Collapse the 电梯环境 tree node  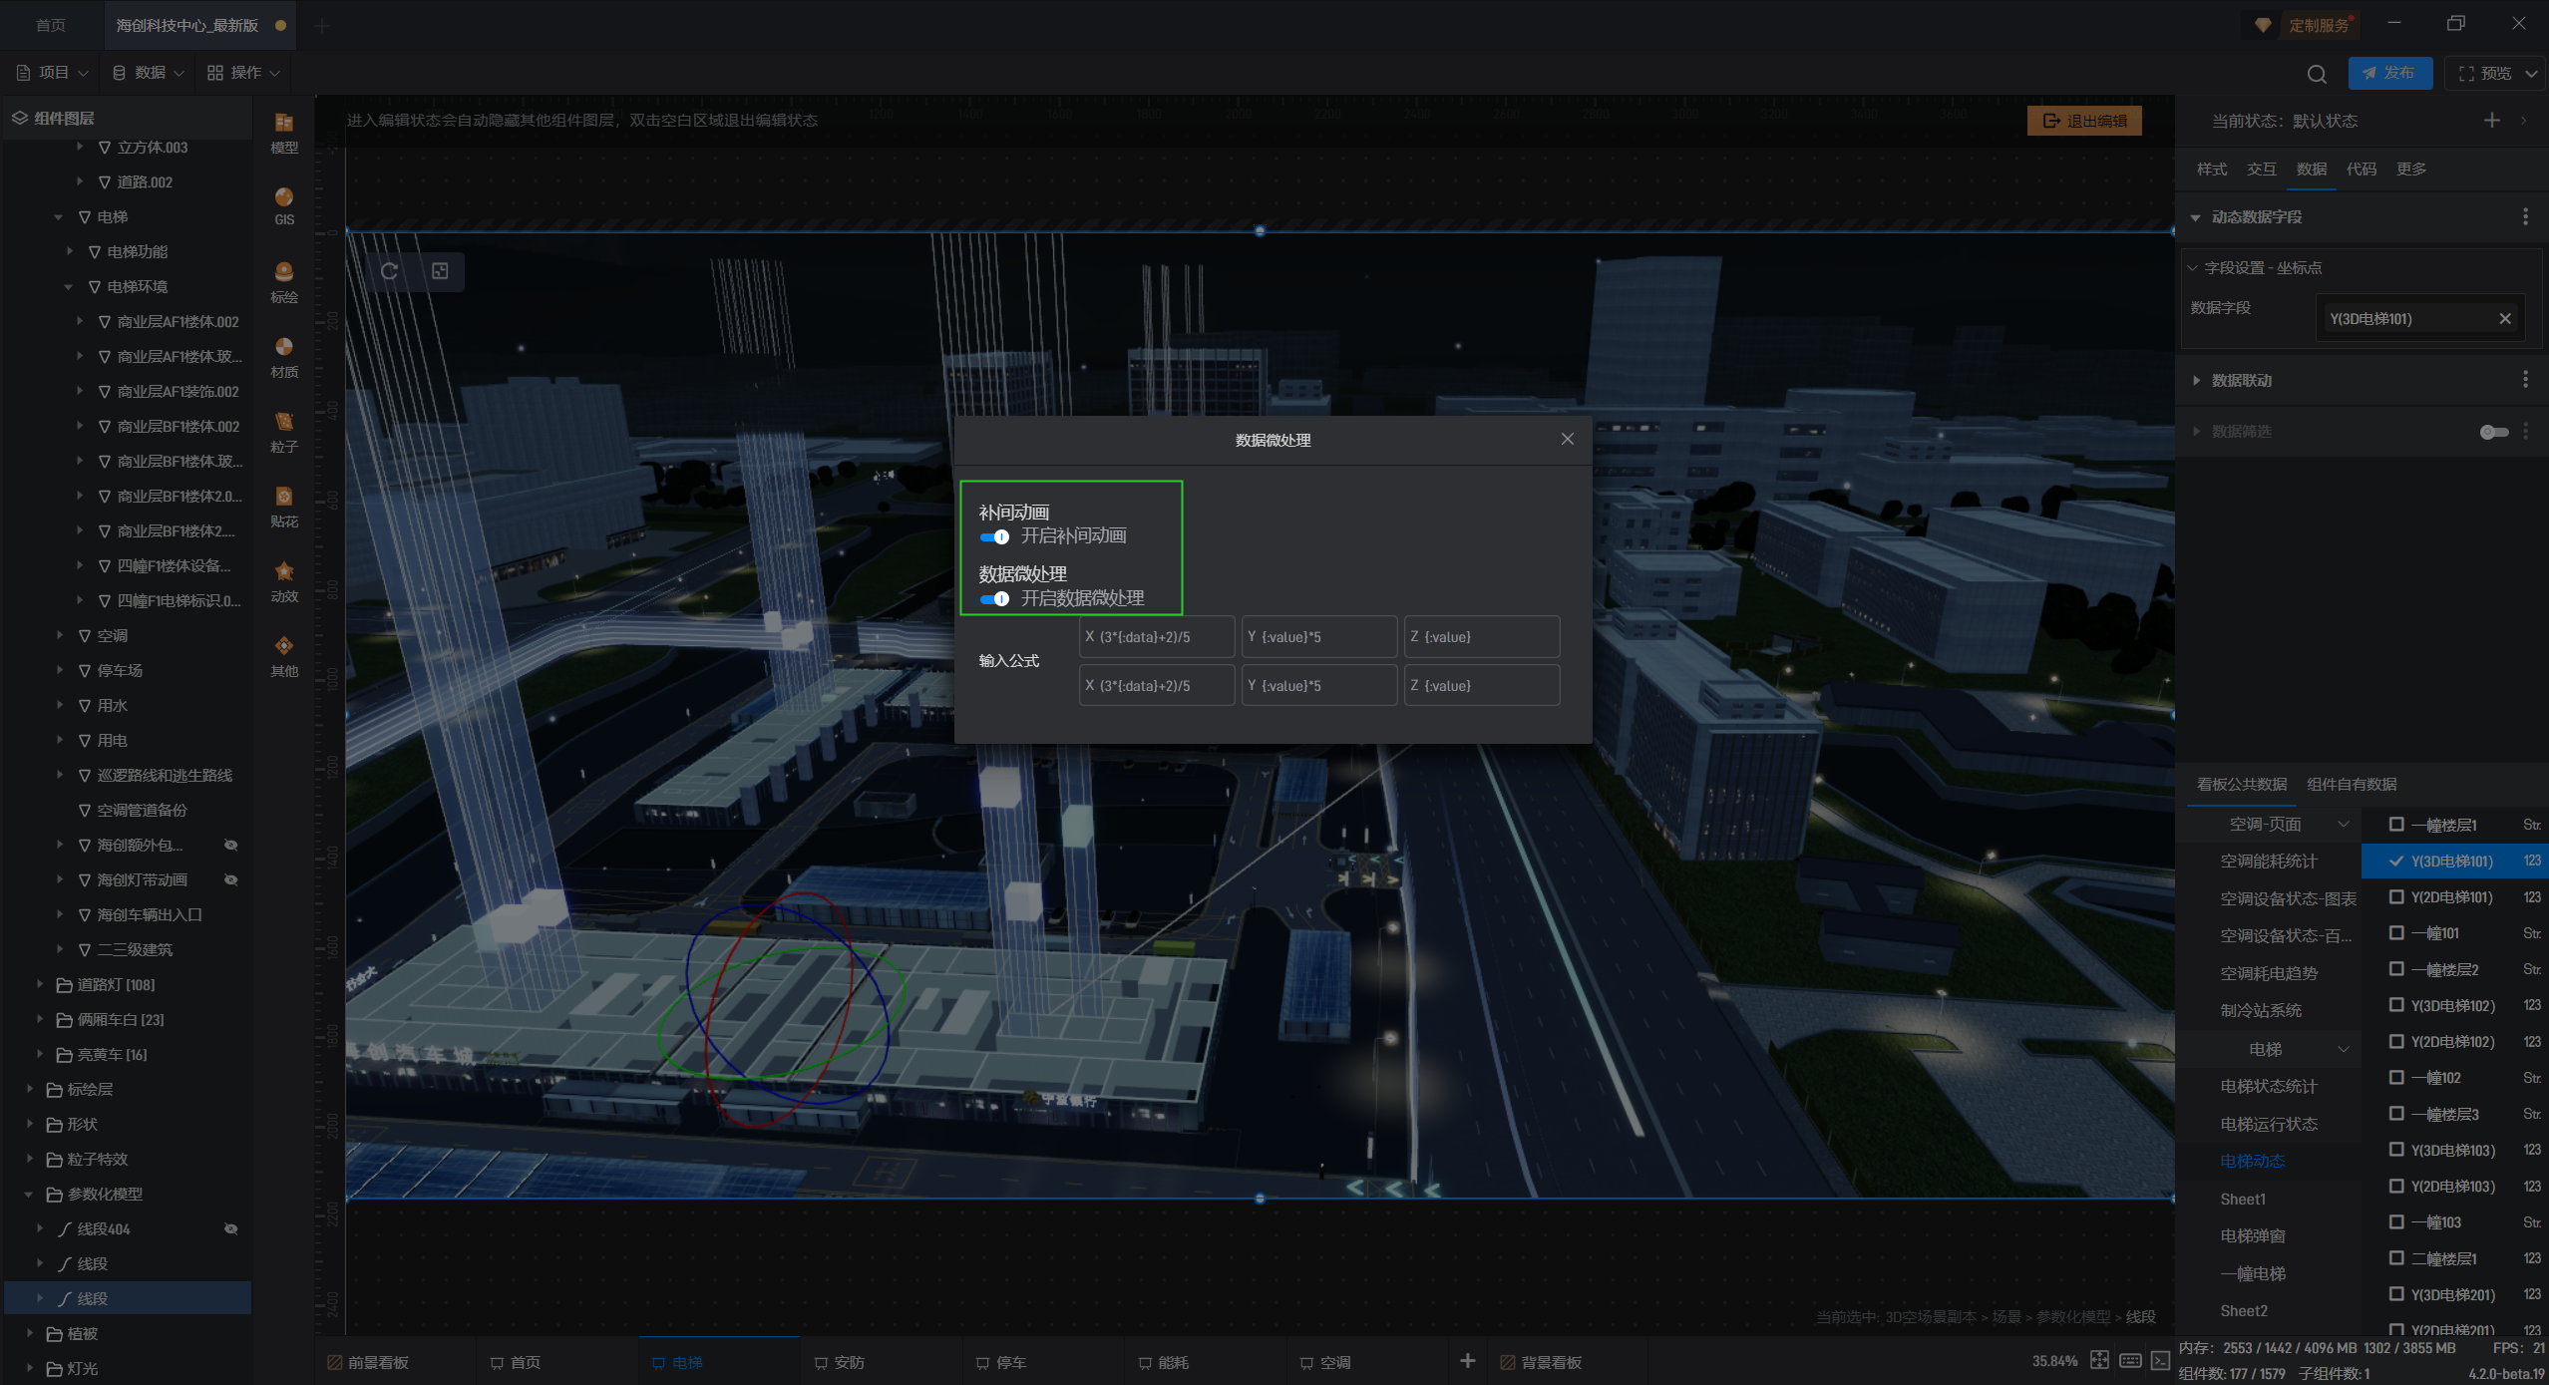point(69,287)
